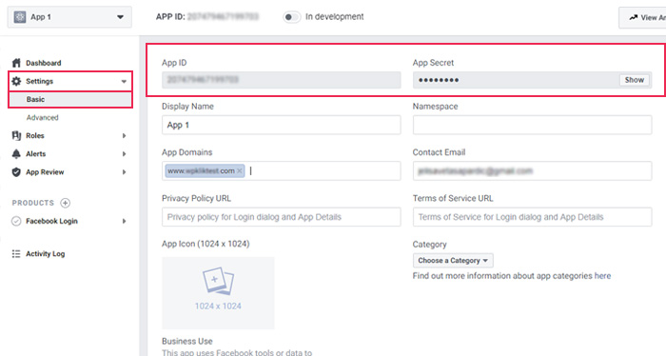
Task: Click the Contact Email field
Action: tap(532, 170)
